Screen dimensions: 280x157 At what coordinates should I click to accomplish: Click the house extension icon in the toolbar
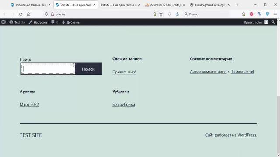pos(244,14)
